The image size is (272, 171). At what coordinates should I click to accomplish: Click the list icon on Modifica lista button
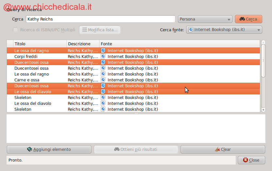[84, 30]
